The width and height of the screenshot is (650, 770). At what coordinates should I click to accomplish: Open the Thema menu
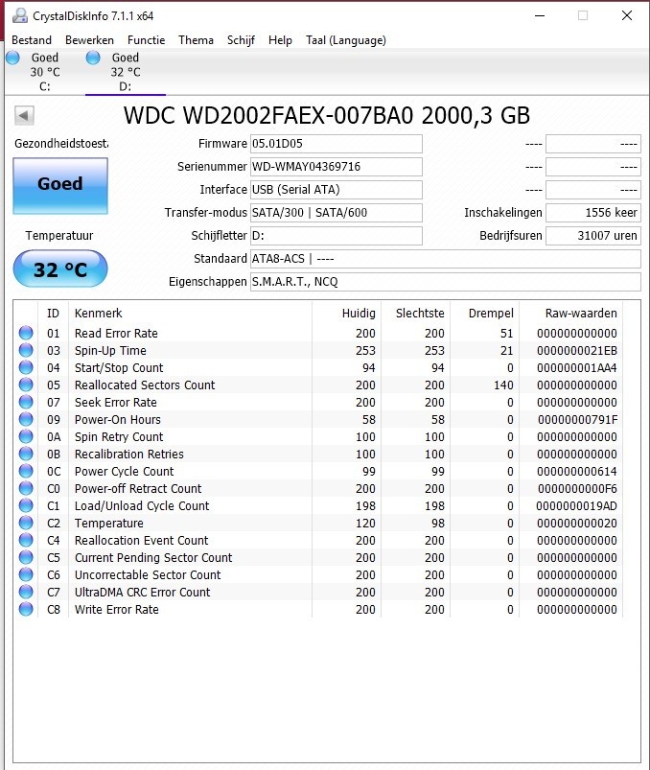[196, 40]
